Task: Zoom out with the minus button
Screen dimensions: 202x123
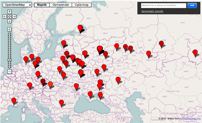Action: (x=9, y=71)
